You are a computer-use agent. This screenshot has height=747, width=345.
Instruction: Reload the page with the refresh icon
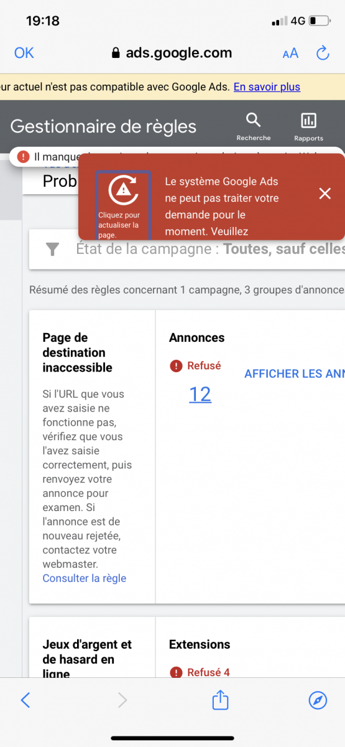coord(323,53)
